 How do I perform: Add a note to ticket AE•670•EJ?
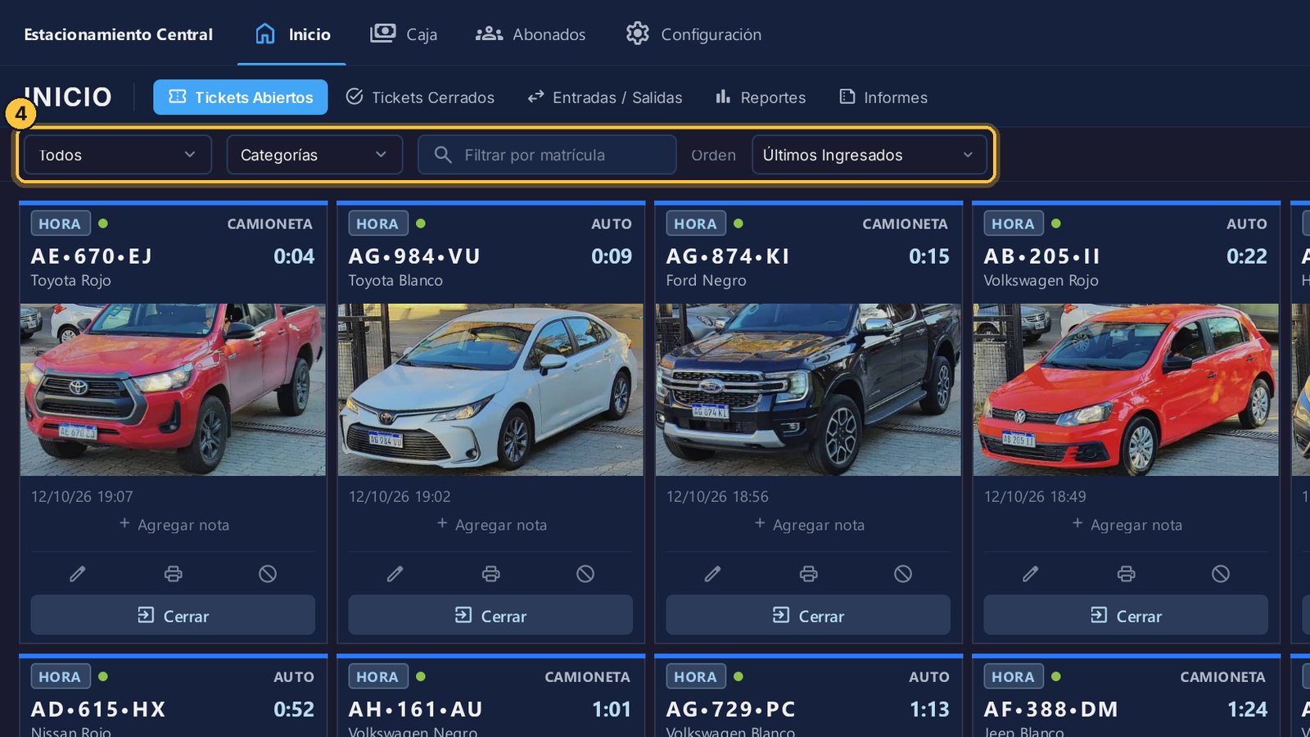[174, 525]
